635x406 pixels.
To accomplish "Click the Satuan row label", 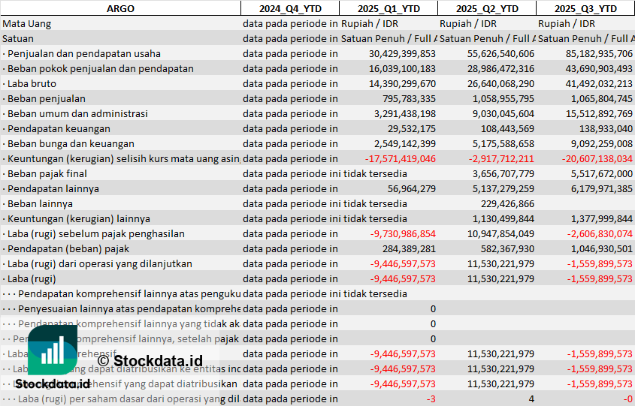I will click(x=18, y=38).
